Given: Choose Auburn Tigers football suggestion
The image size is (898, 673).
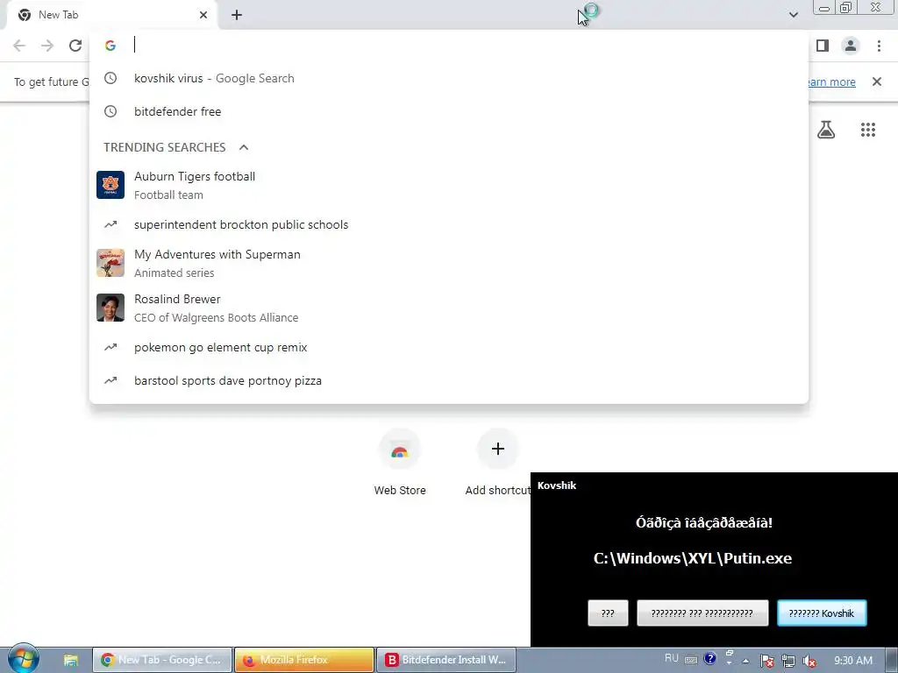Looking at the screenshot, I should tap(449, 186).
